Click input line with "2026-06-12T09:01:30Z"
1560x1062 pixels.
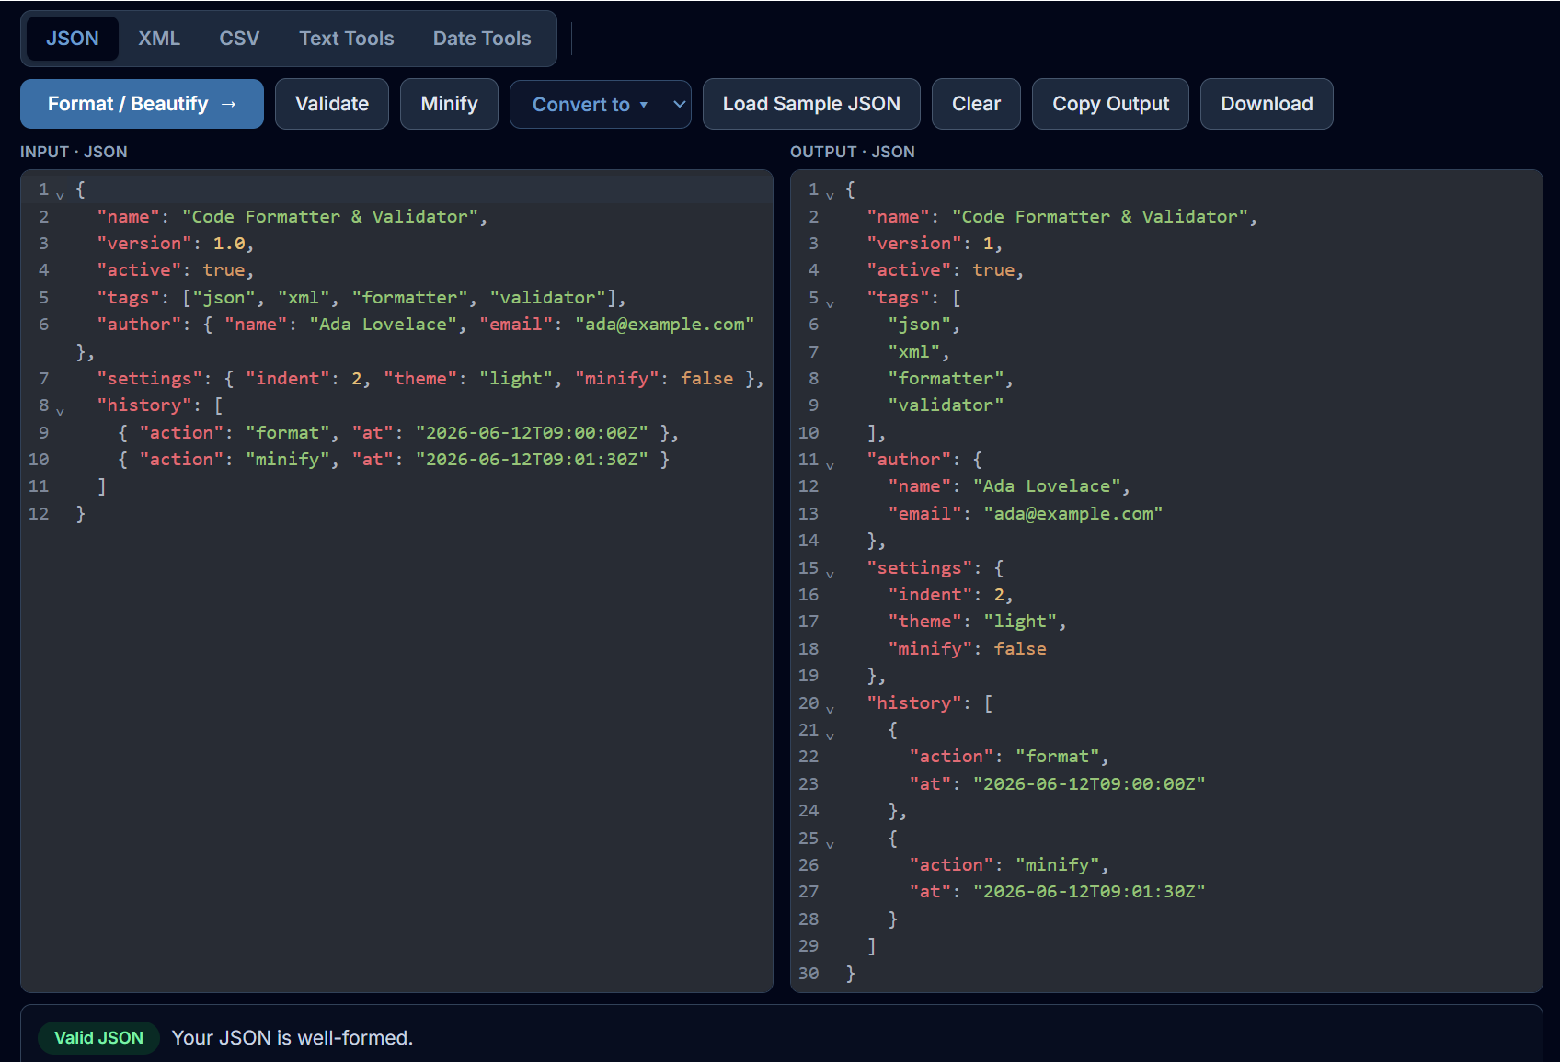click(x=394, y=460)
